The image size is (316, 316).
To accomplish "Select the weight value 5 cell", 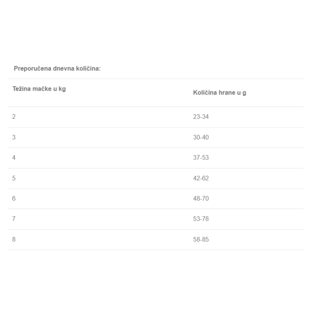I will 14,178.
